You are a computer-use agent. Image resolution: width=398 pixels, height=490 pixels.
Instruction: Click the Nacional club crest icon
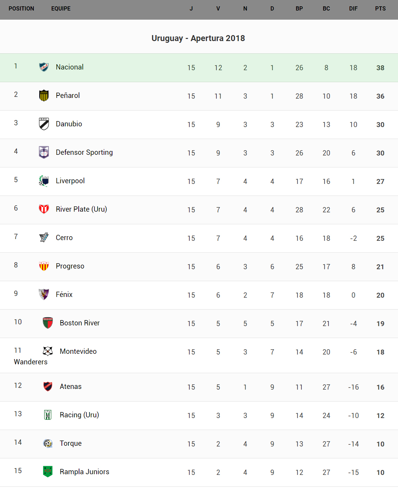(44, 67)
